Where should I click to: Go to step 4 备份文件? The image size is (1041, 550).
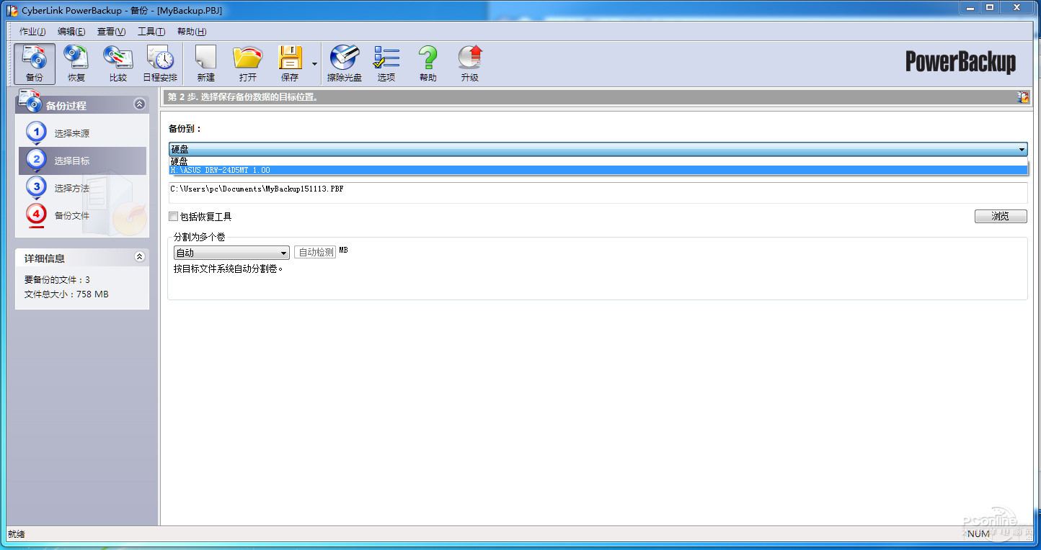click(x=71, y=215)
